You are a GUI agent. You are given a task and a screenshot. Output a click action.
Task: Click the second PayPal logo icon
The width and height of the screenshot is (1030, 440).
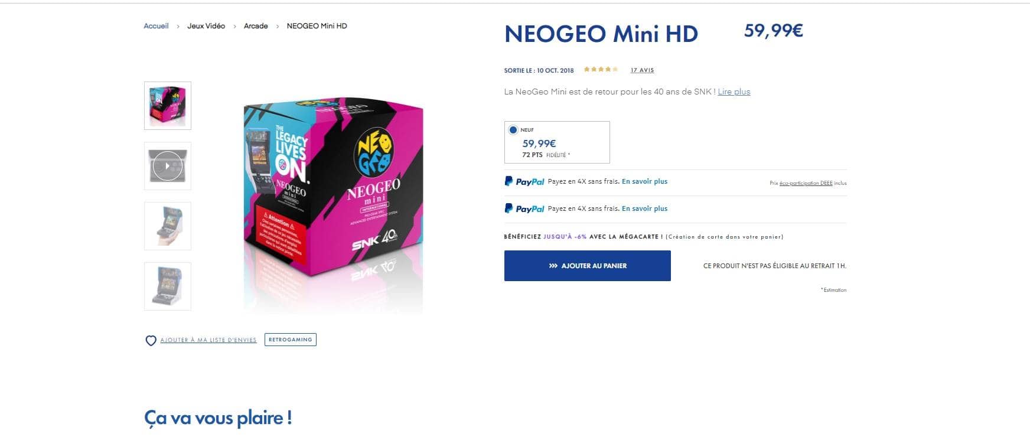click(524, 208)
